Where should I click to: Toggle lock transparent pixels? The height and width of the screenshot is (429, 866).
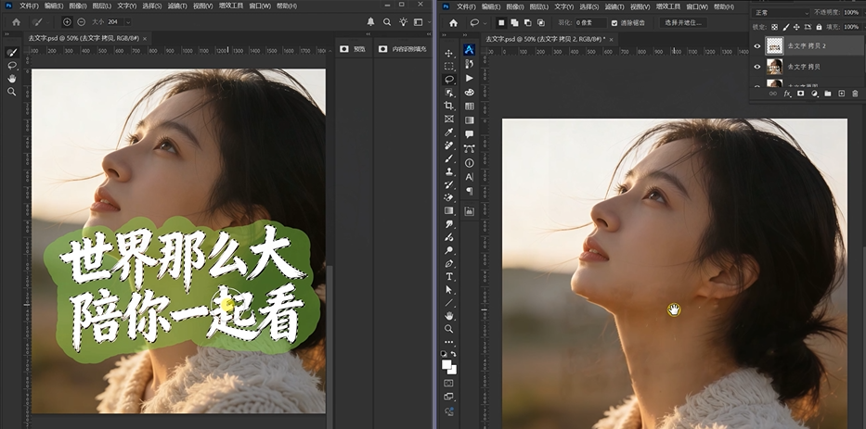pos(774,27)
